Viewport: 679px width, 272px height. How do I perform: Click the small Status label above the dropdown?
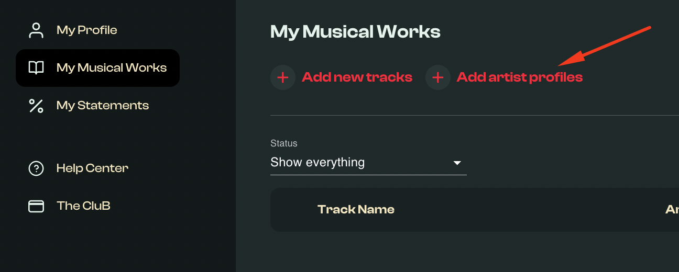283,143
